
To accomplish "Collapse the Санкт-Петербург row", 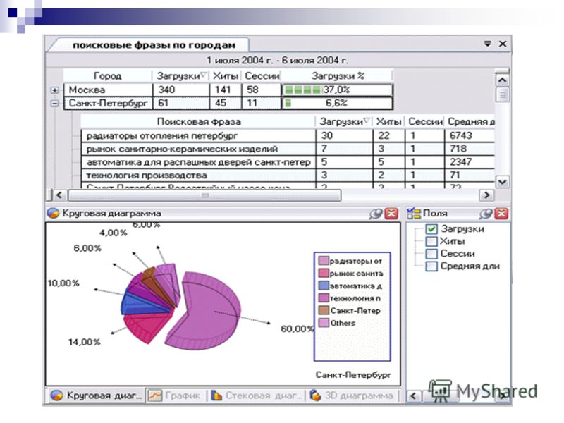I will tap(55, 103).
